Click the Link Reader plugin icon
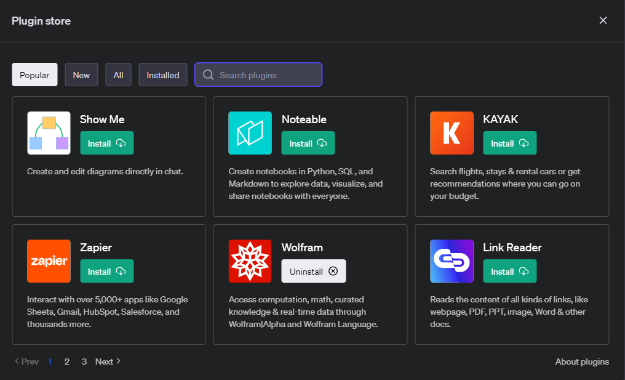Viewport: 625px width, 380px height. [452, 261]
